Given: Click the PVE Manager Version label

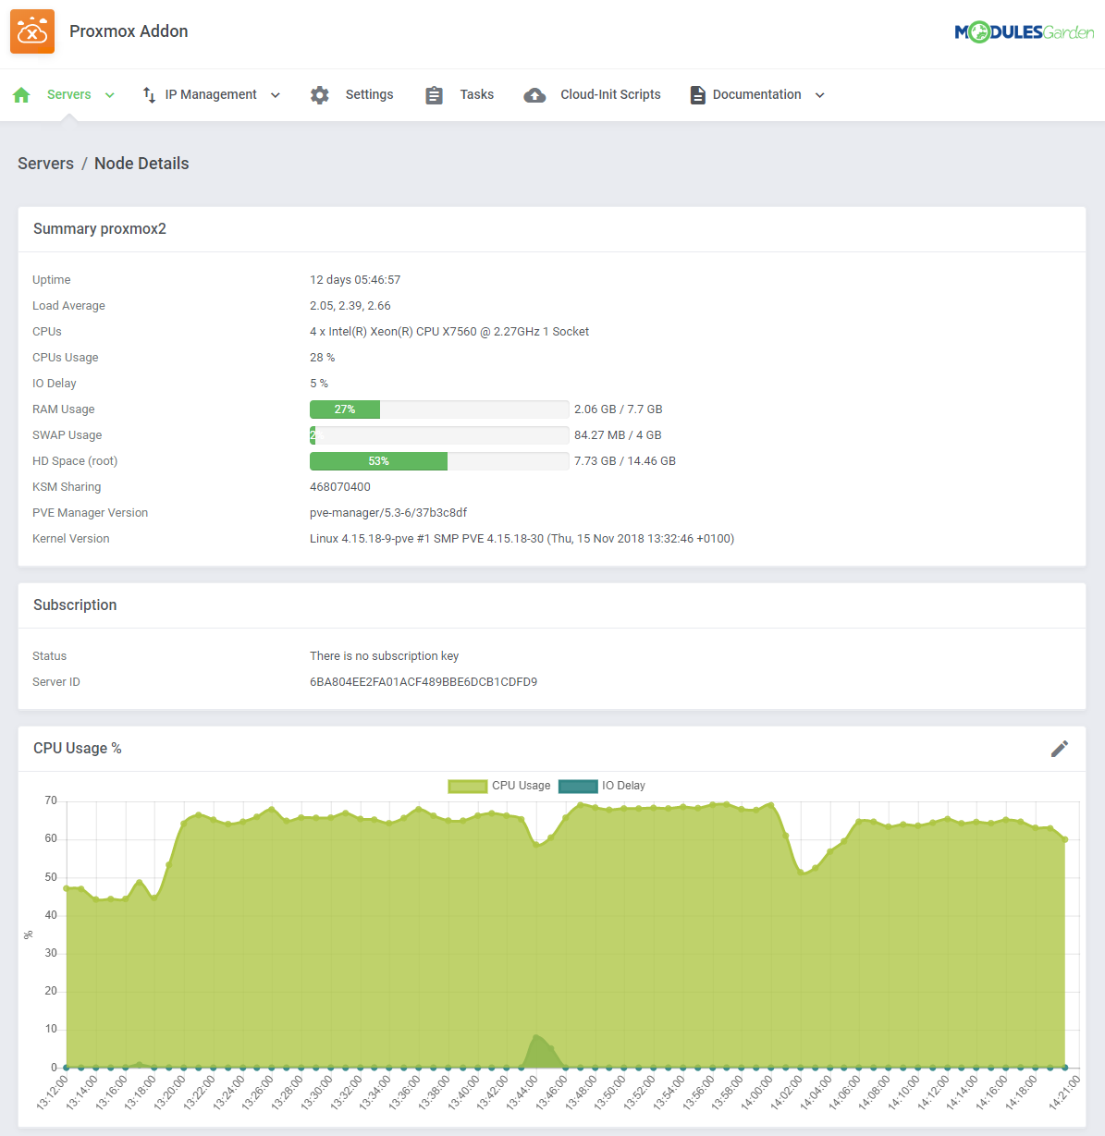Looking at the screenshot, I should pyautogui.click(x=90, y=513).
